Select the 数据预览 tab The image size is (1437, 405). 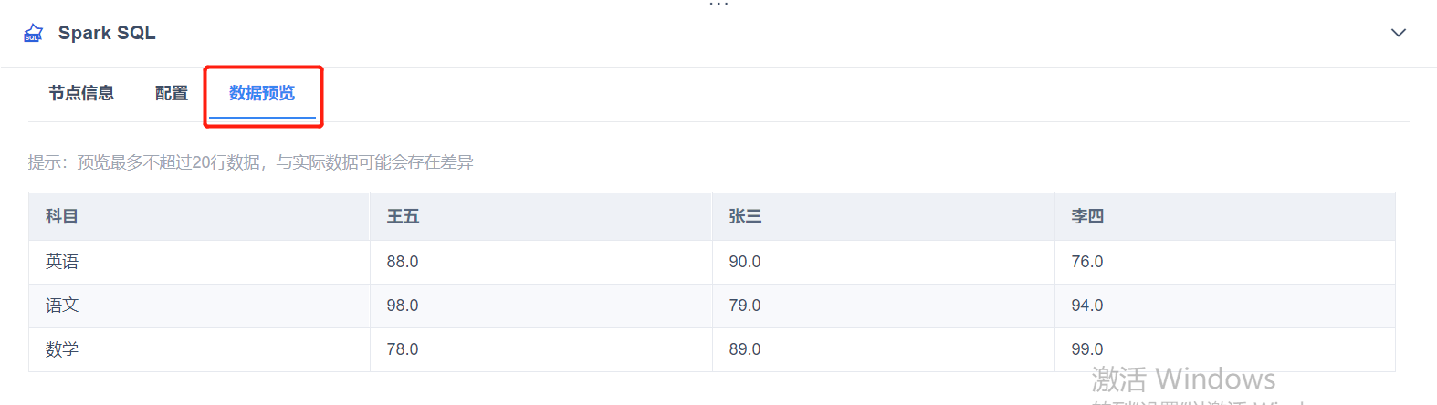[262, 93]
